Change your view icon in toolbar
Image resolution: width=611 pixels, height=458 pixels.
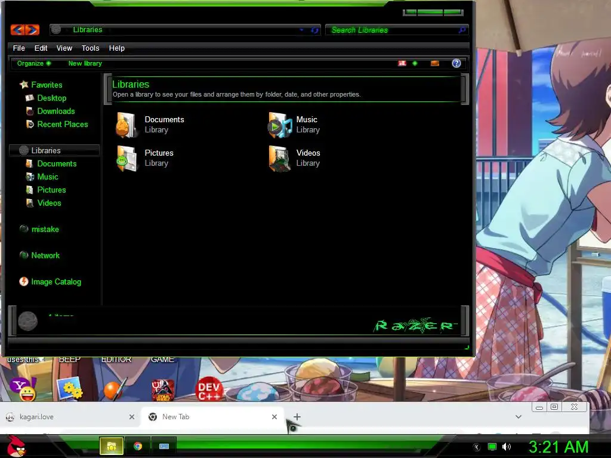tap(402, 63)
